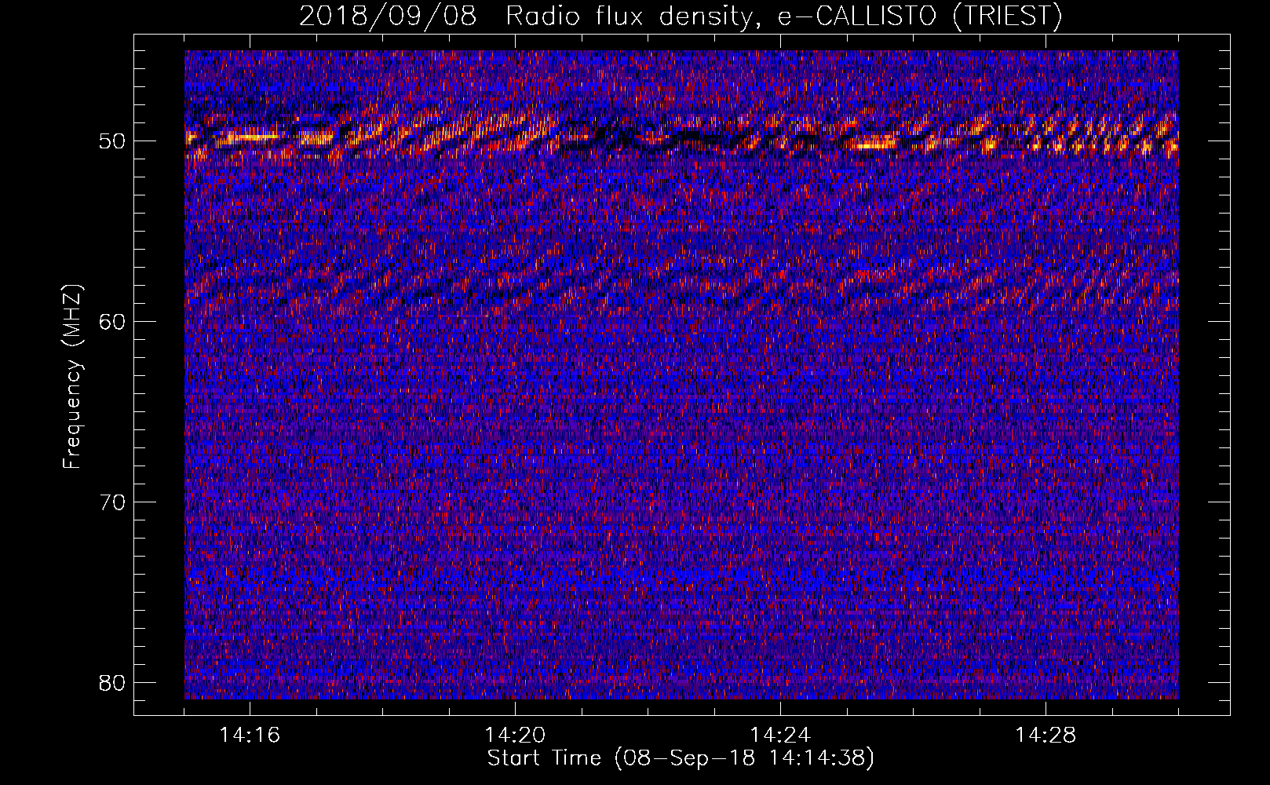The image size is (1270, 785).
Task: Click the 70 frequency tick label
Action: point(112,502)
